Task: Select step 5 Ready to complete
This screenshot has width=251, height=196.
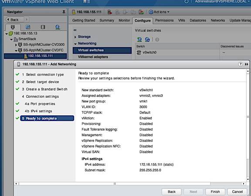Action: pyautogui.click(x=47, y=118)
